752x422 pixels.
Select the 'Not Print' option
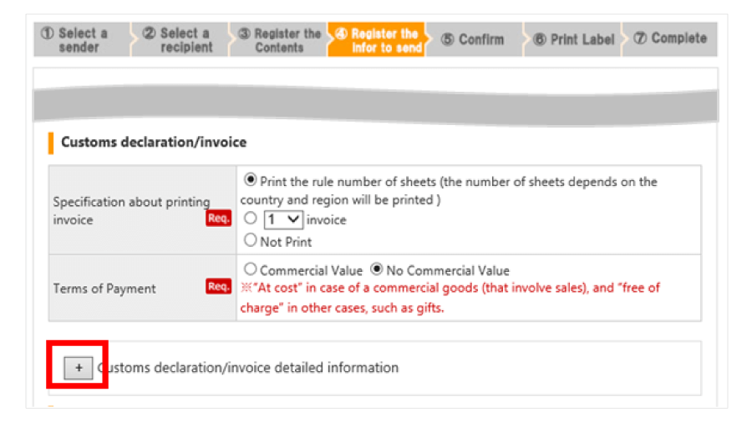point(250,241)
